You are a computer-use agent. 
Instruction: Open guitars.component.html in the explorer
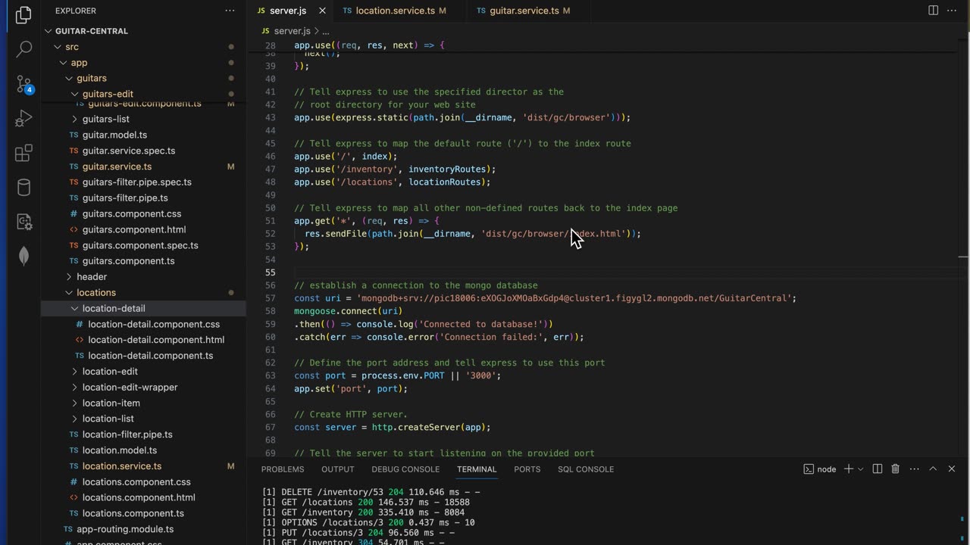tap(133, 229)
